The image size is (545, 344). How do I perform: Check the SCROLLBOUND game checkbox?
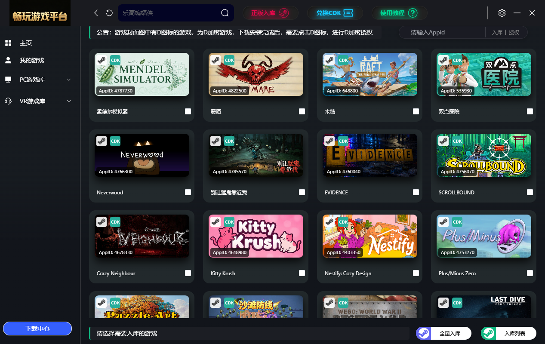coord(530,192)
